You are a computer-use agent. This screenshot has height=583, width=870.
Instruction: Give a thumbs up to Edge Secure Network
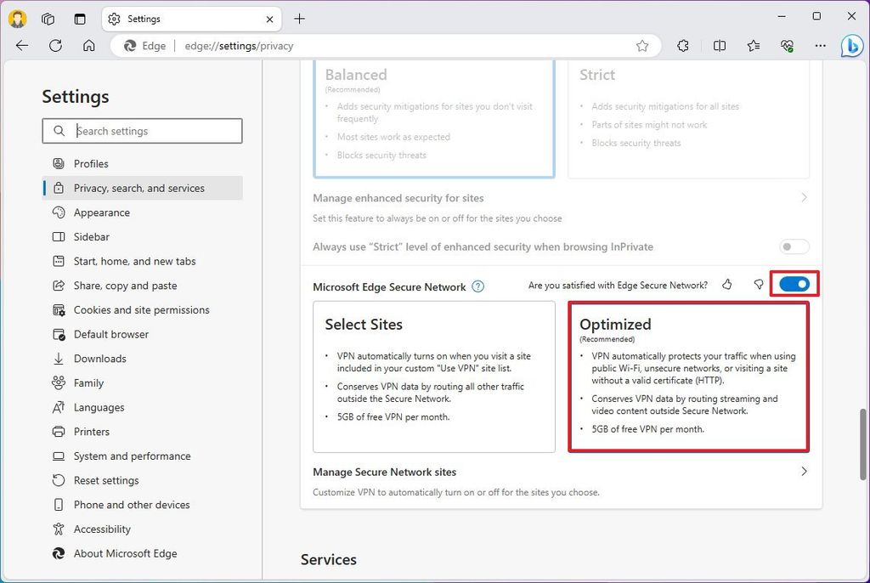coord(727,285)
